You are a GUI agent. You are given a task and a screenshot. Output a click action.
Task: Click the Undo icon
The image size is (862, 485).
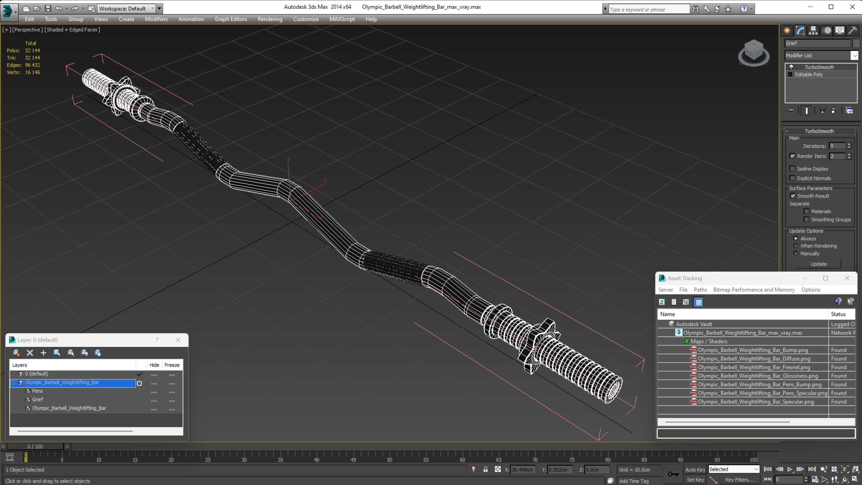click(59, 8)
